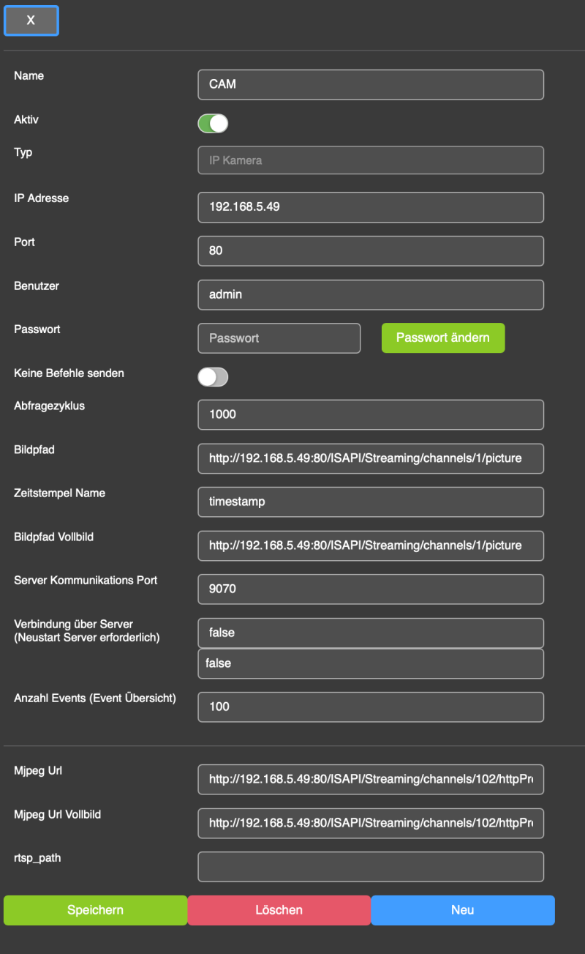Delete the camera using Löschen
Screen dimensions: 585x954
click(x=279, y=909)
